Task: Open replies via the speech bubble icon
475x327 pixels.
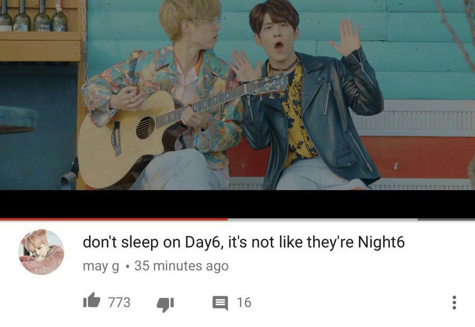Action: pyautogui.click(x=220, y=303)
